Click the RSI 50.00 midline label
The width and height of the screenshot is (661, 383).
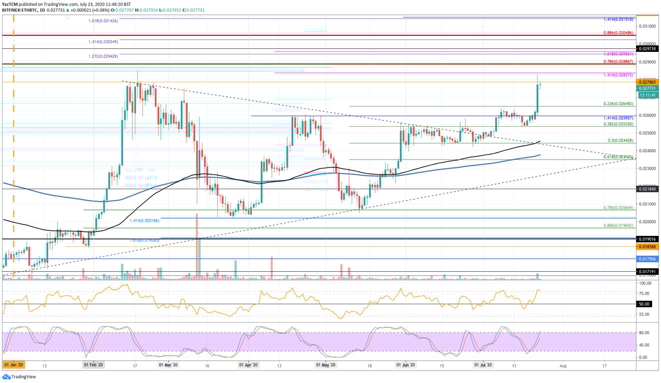point(645,303)
